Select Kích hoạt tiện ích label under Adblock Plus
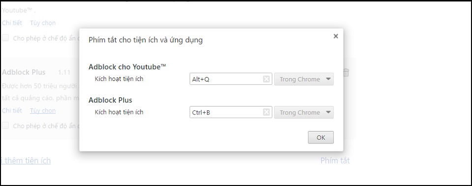This screenshot has height=186, width=472. pyautogui.click(x=119, y=112)
